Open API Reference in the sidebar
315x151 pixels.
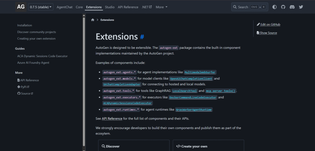pyautogui.click(x=28, y=80)
